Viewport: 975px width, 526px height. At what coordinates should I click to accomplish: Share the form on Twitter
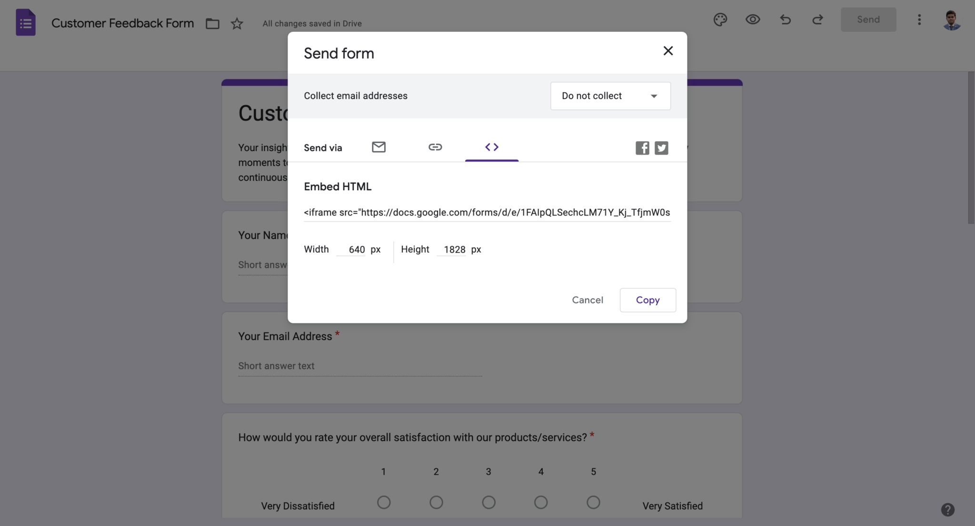(x=661, y=148)
